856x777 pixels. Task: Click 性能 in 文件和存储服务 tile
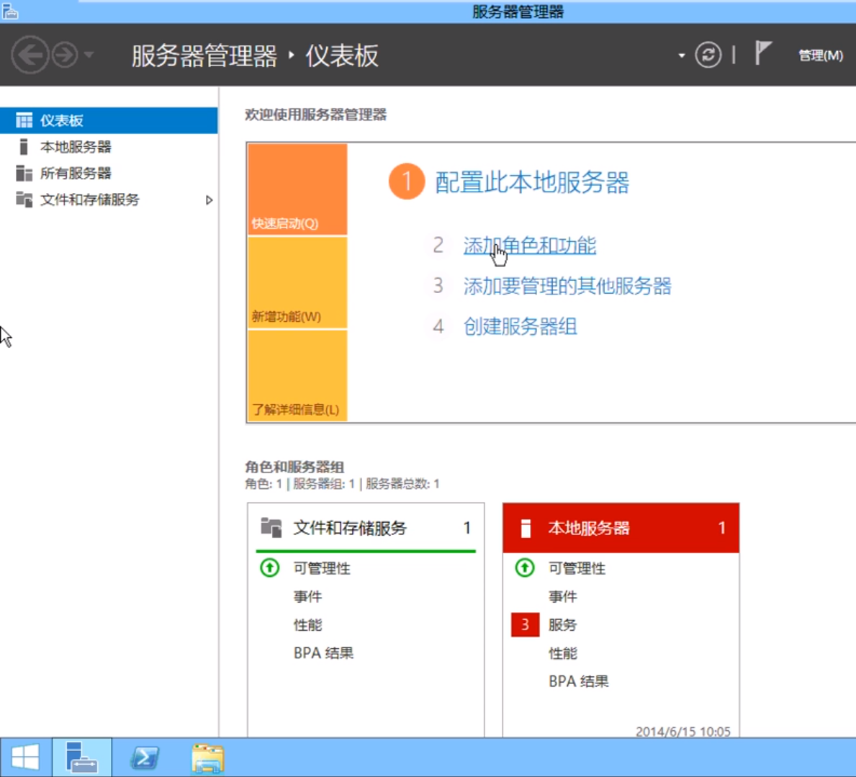click(308, 624)
